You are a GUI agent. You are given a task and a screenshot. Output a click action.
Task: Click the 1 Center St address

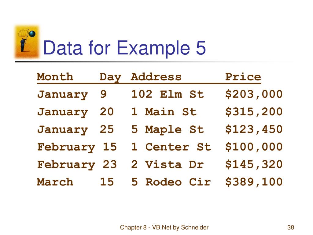tap(171, 147)
